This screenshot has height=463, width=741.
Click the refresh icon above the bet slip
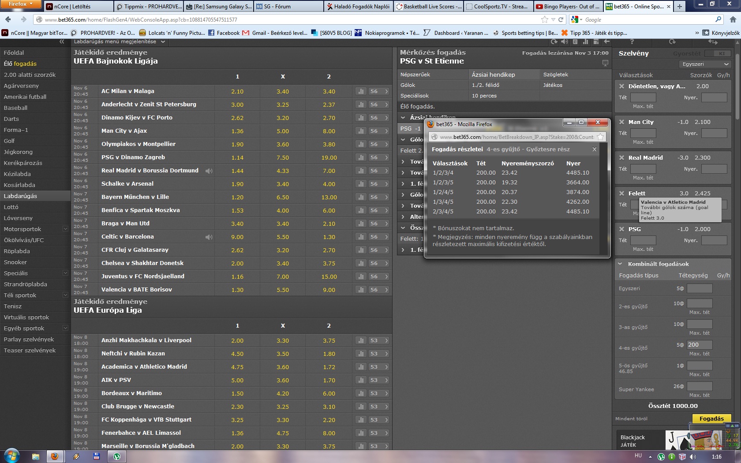click(x=672, y=41)
